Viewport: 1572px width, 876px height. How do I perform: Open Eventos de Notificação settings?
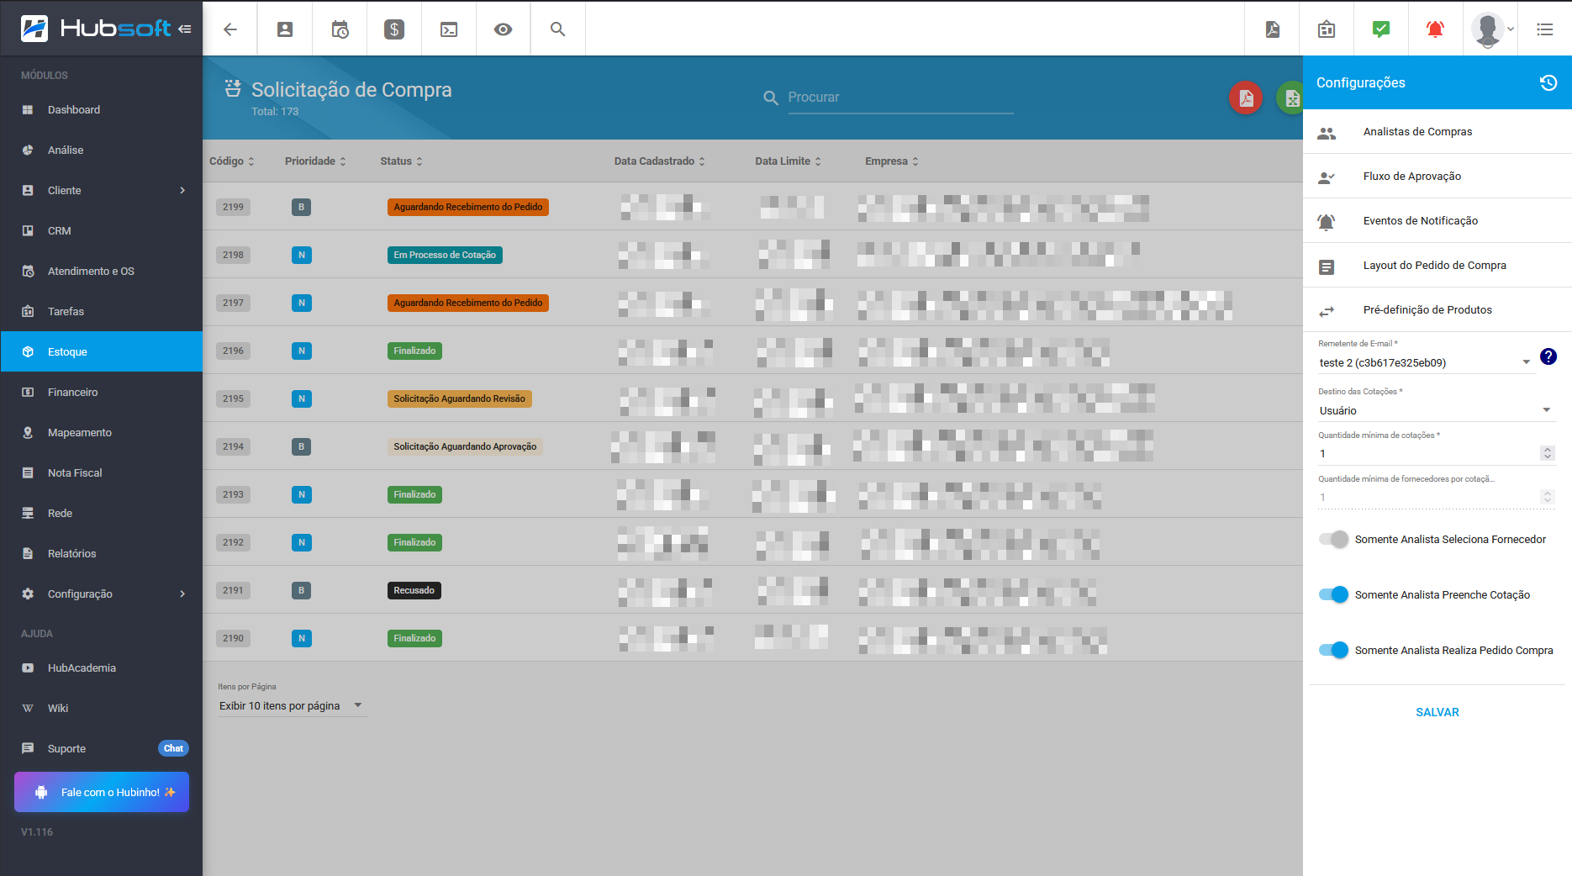pyautogui.click(x=1421, y=220)
